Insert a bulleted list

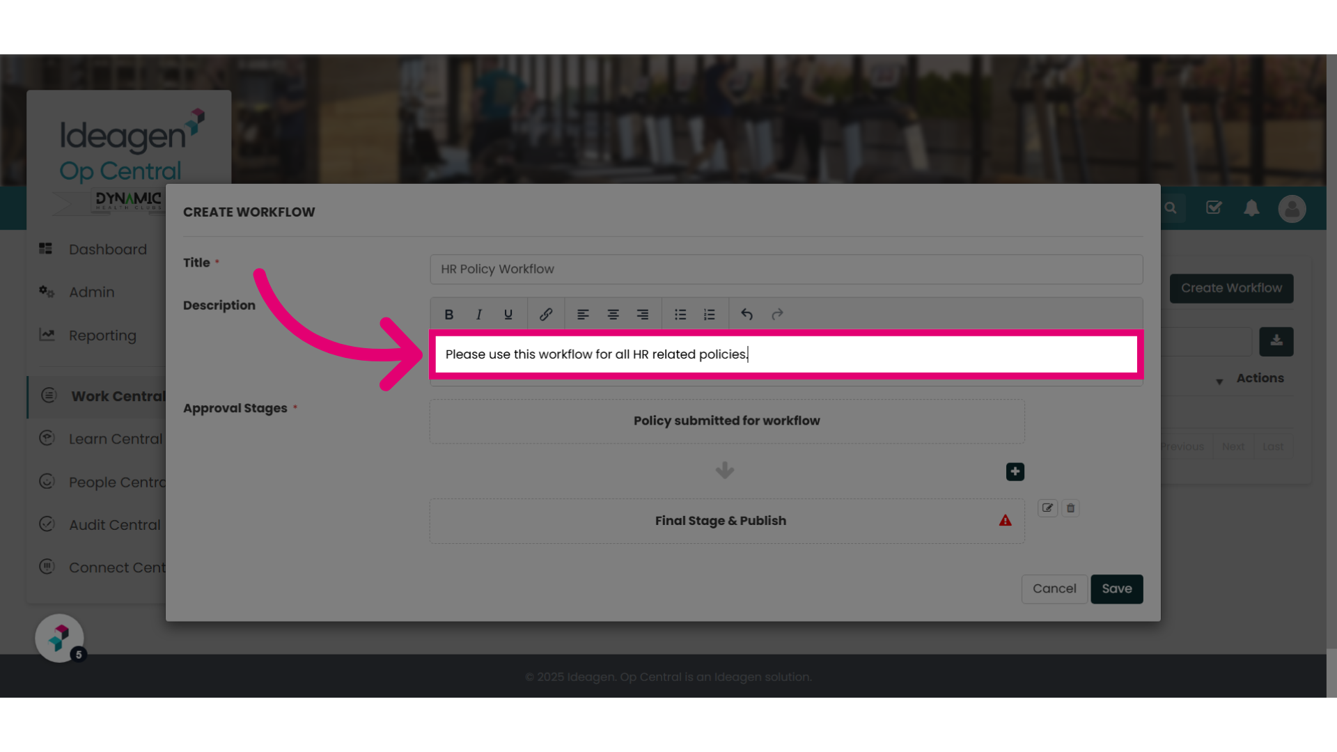680,315
